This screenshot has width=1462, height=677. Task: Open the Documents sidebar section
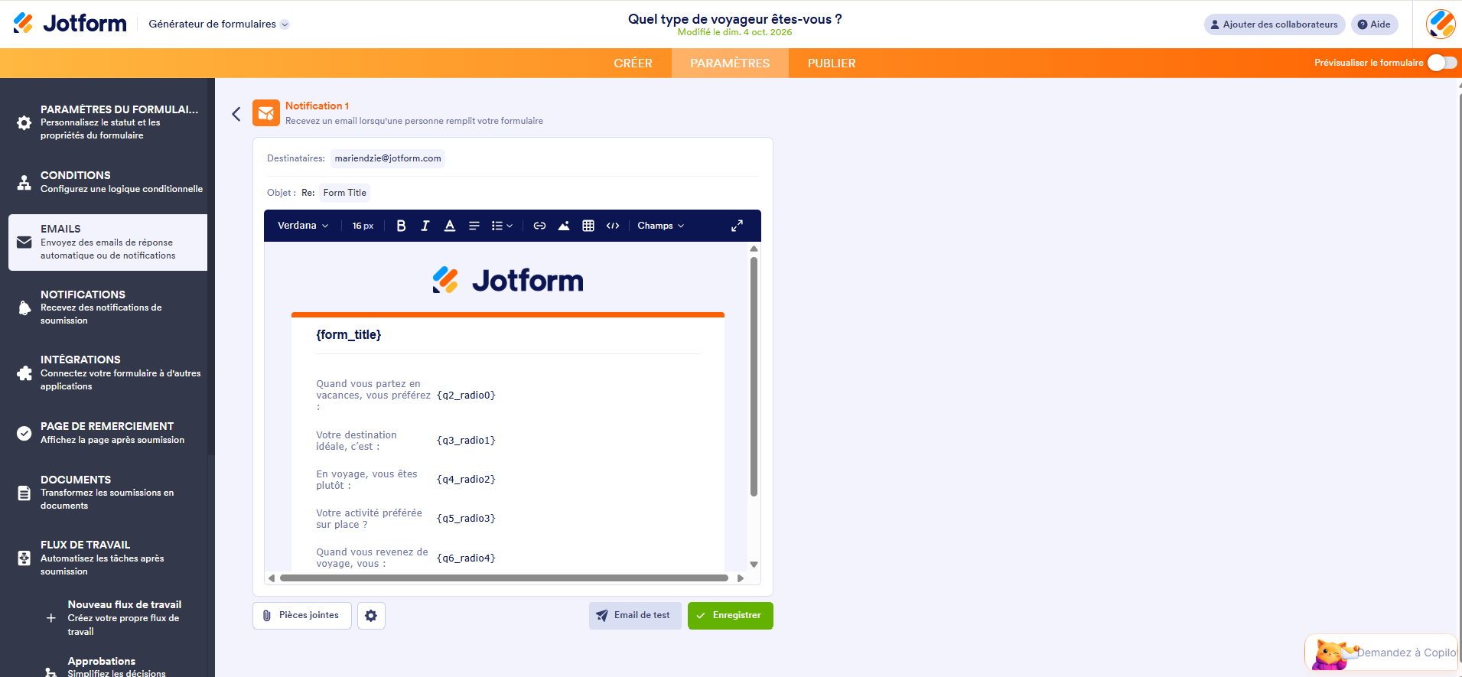click(x=108, y=493)
